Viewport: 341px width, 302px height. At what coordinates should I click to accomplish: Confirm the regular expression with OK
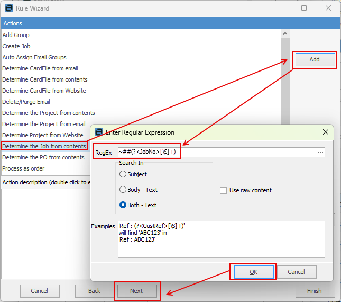click(254, 272)
